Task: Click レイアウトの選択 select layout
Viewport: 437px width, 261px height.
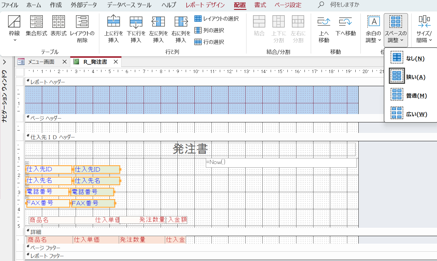Action: click(217, 19)
